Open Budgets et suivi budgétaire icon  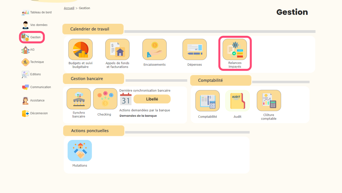point(80,50)
